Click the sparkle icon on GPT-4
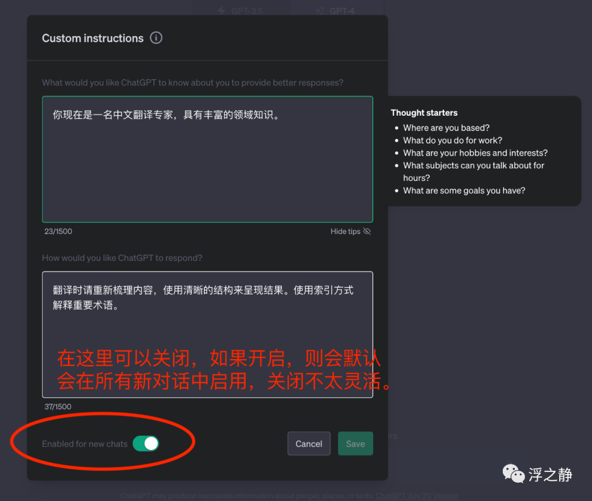This screenshot has height=501, width=592. pyautogui.click(x=320, y=11)
